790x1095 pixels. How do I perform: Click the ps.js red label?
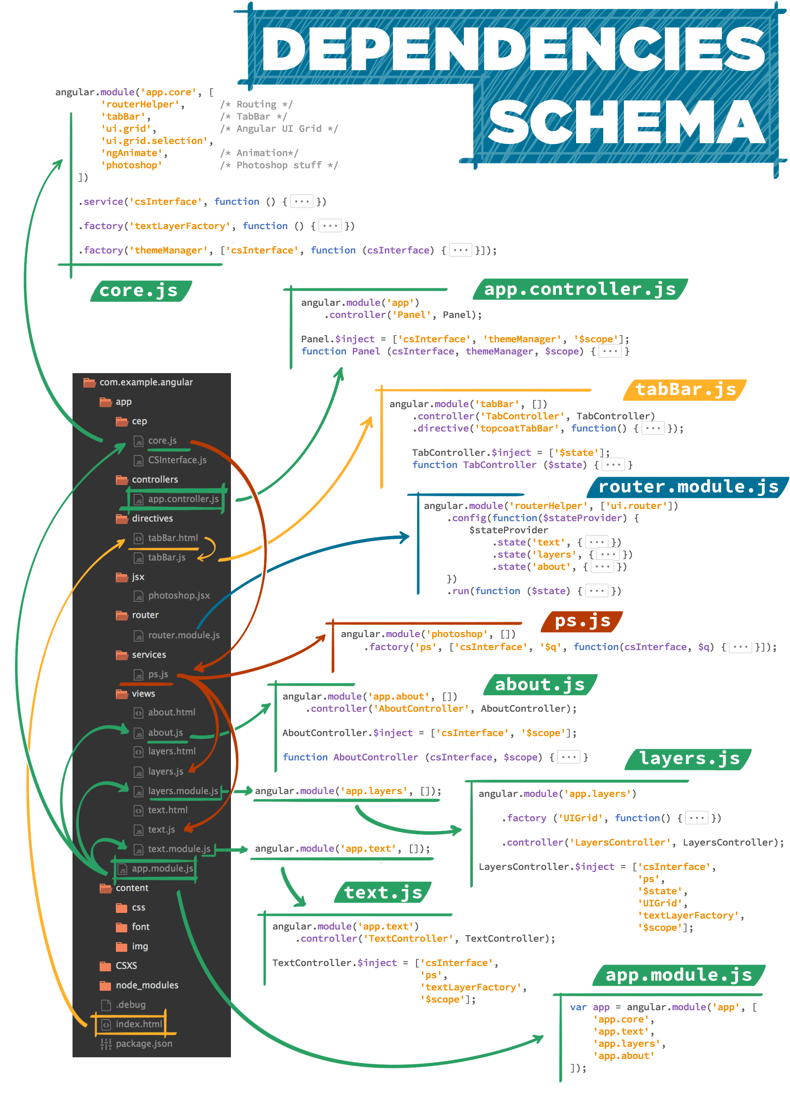[x=582, y=621]
